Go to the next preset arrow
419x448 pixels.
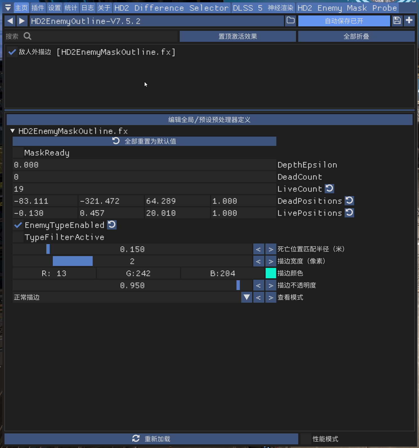[22, 21]
